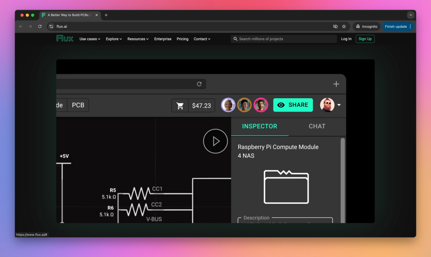Close the A Better Way to Build PCBs tab

[96, 15]
